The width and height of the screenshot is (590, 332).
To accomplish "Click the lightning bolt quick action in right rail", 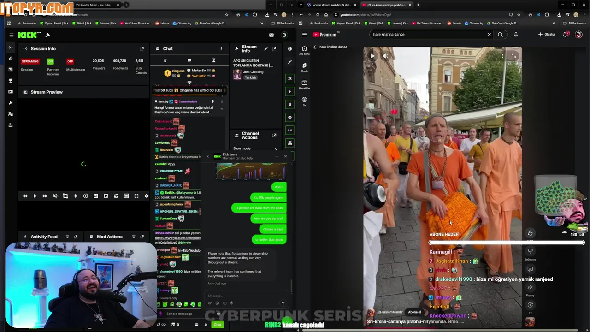I will click(x=290, y=91).
